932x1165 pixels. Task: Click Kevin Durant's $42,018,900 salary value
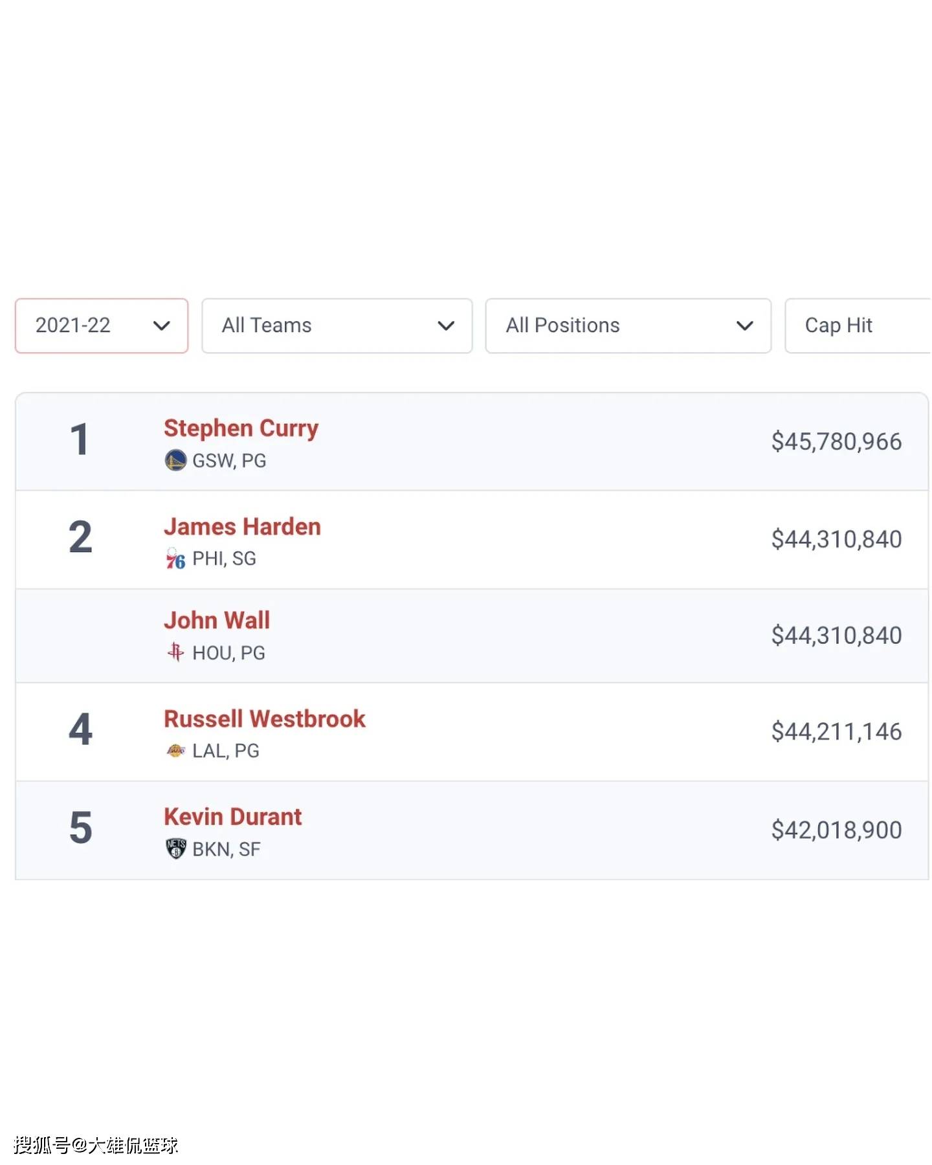(836, 830)
